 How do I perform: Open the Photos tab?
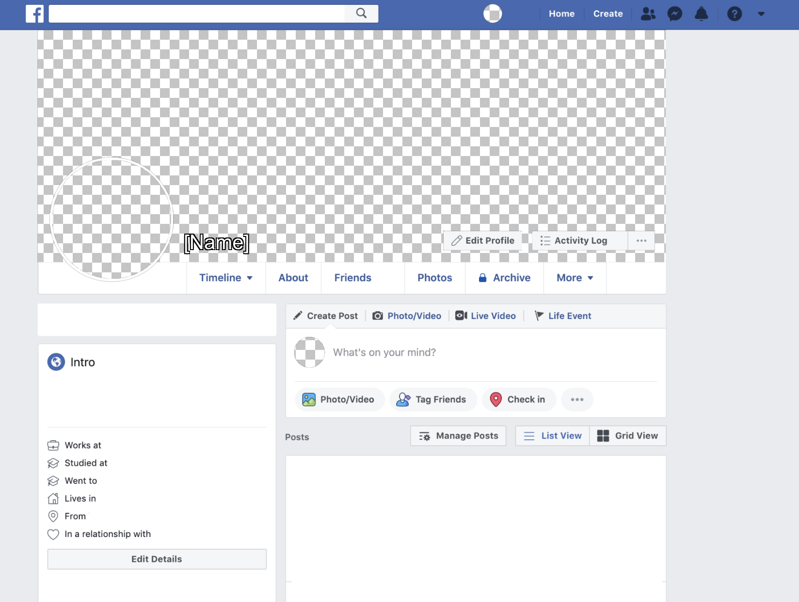coord(434,278)
